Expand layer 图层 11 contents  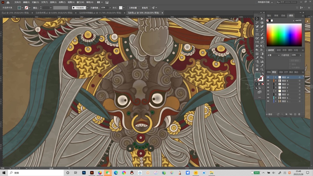276,84
